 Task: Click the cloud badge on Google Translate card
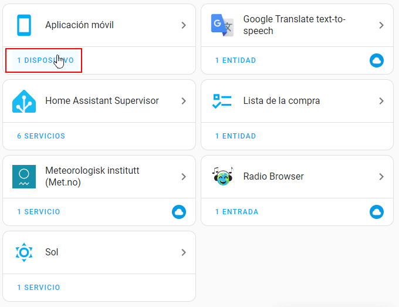pyautogui.click(x=377, y=60)
